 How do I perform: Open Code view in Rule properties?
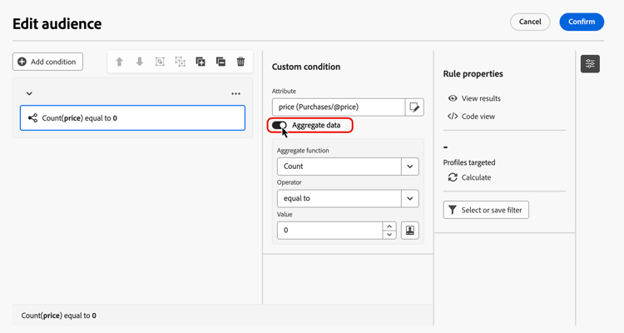pyautogui.click(x=472, y=117)
